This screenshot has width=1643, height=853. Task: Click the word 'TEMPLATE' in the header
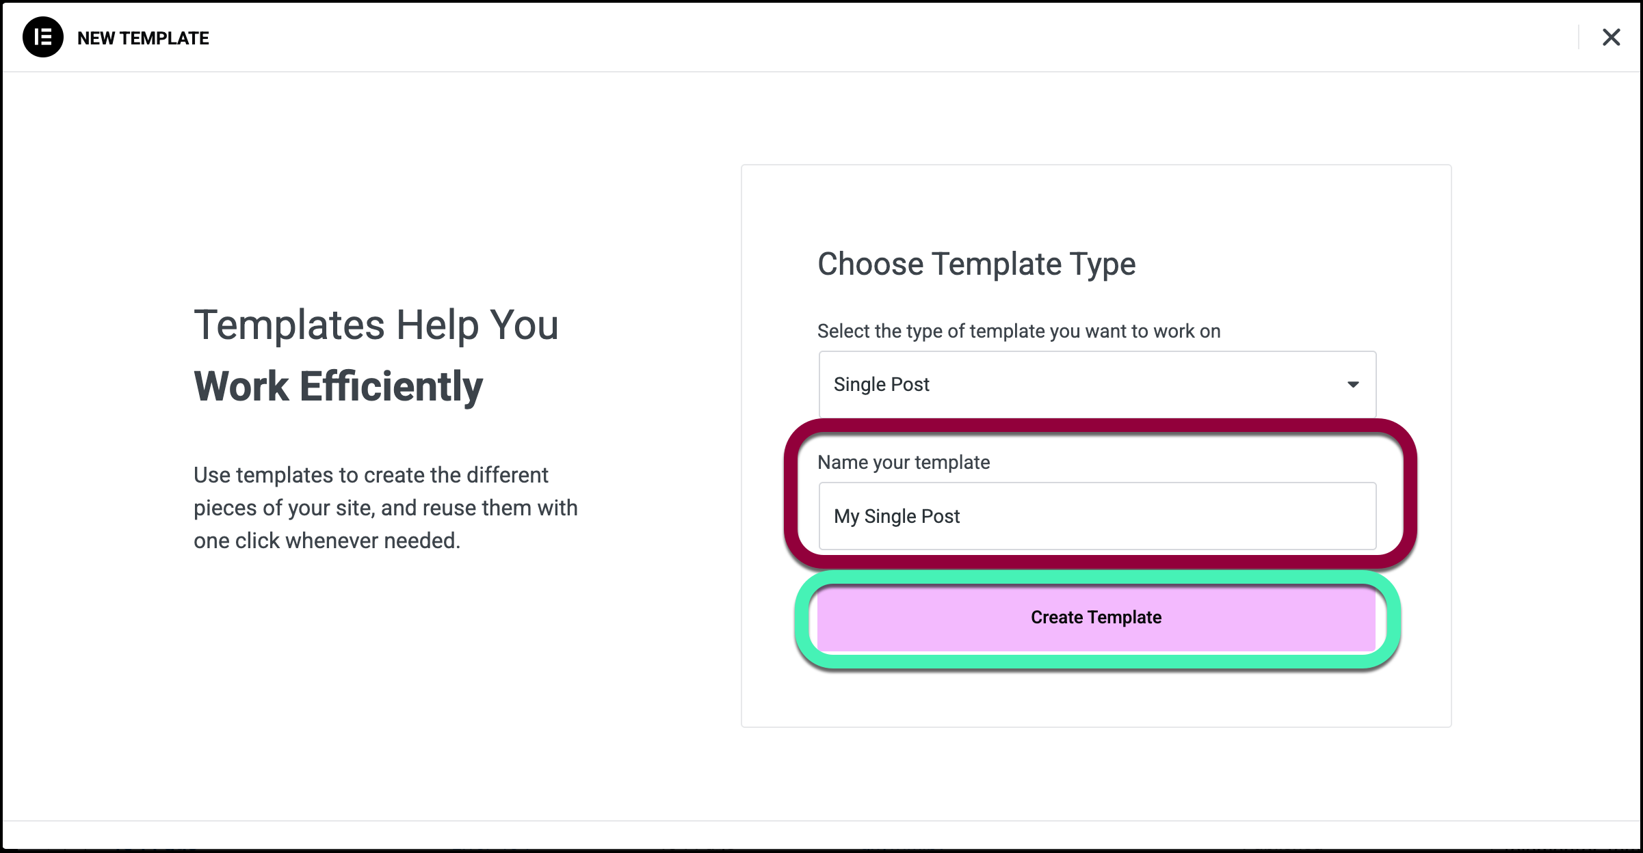tap(164, 38)
